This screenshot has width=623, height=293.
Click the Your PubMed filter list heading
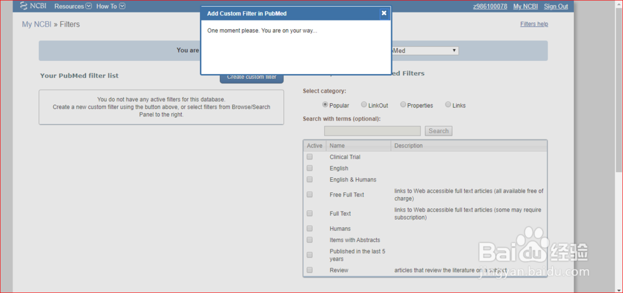click(x=79, y=75)
